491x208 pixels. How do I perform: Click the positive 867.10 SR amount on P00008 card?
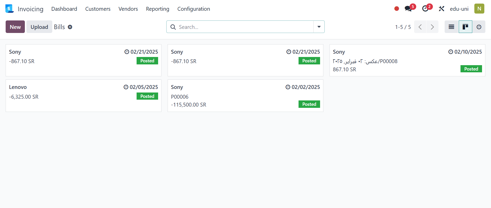coord(344,70)
